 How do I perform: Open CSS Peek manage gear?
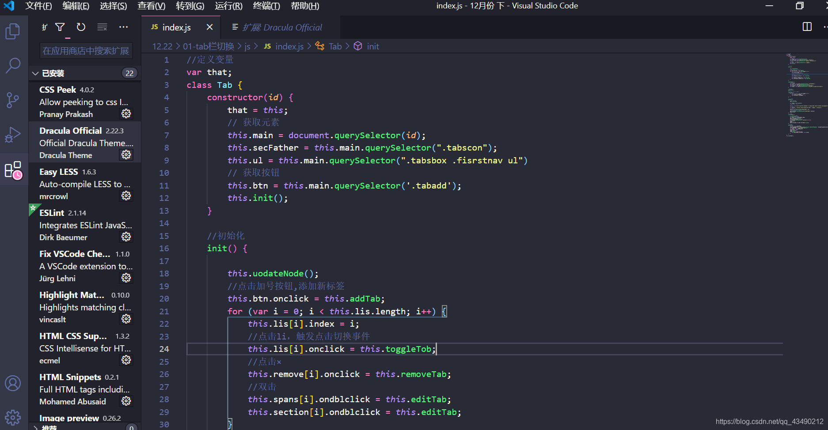tap(126, 114)
